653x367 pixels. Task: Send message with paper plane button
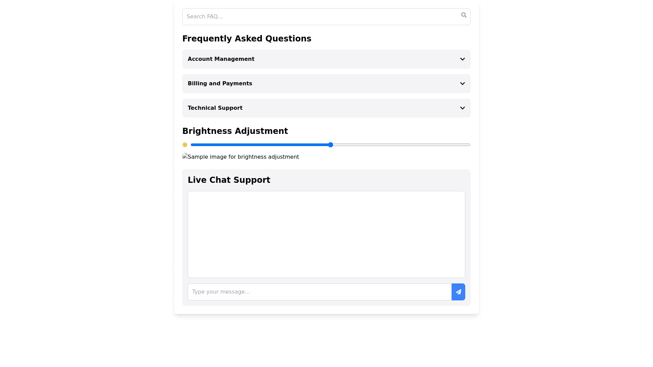click(458, 292)
